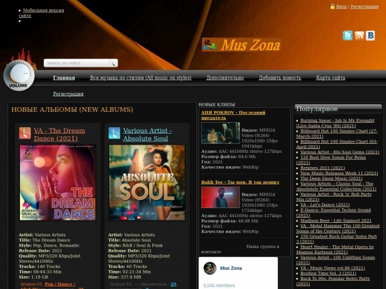The height and width of the screenshot is (289, 386).
Task: Open VA - The Dream Dance (2021) title
Action: [59, 134]
